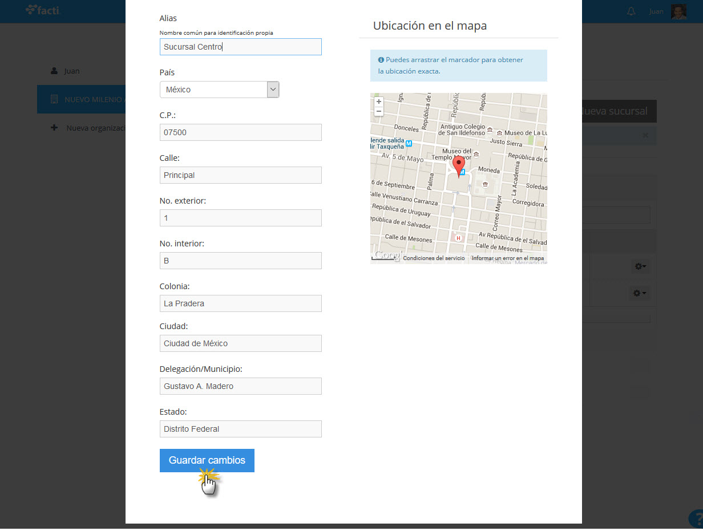Image resolution: width=703 pixels, height=531 pixels.
Task: Click the Ciudad field
Action: click(x=240, y=343)
